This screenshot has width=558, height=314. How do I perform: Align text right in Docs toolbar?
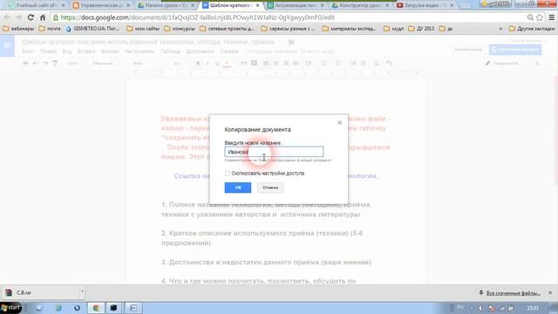point(286,64)
